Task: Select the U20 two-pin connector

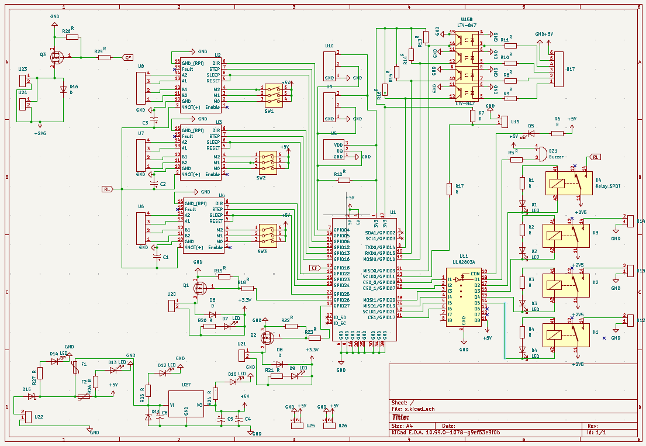Action: point(172,306)
